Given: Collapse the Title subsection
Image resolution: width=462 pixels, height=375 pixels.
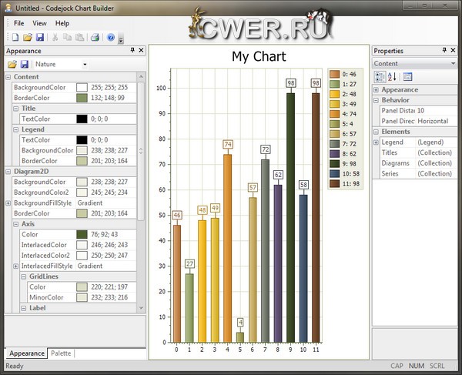Looking at the screenshot, I should point(16,109).
